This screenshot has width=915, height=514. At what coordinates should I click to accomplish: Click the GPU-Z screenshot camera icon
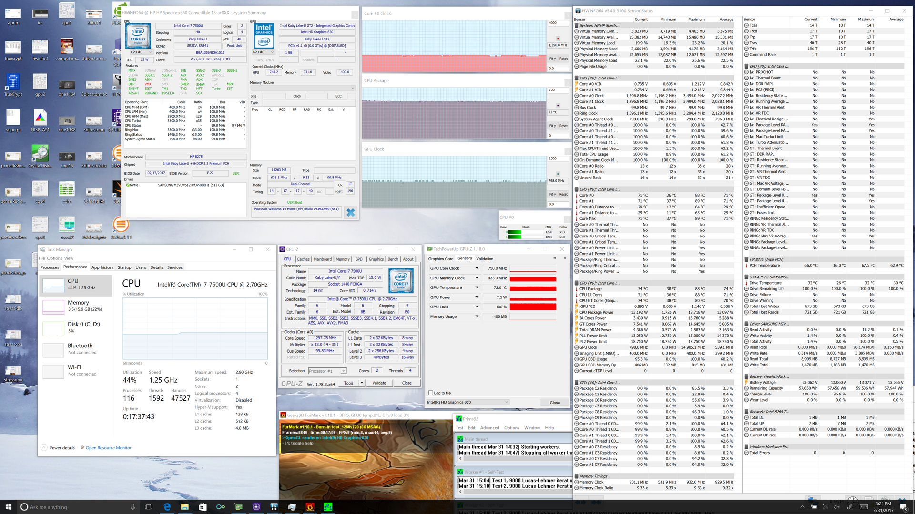click(554, 258)
